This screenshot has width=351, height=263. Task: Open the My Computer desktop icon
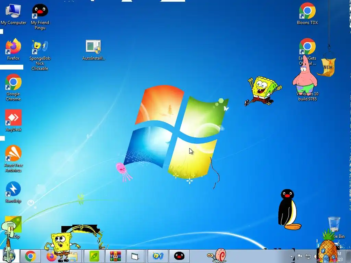[13, 14]
